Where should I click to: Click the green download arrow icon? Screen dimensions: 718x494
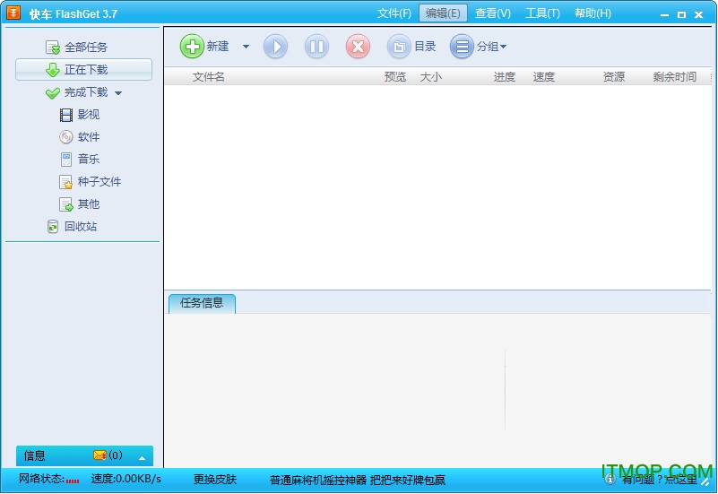tap(53, 70)
